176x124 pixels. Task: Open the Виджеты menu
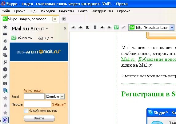point(66,11)
